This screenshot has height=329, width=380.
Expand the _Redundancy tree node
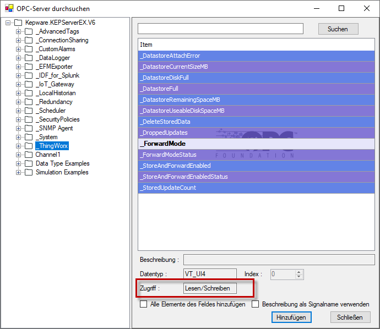18,102
